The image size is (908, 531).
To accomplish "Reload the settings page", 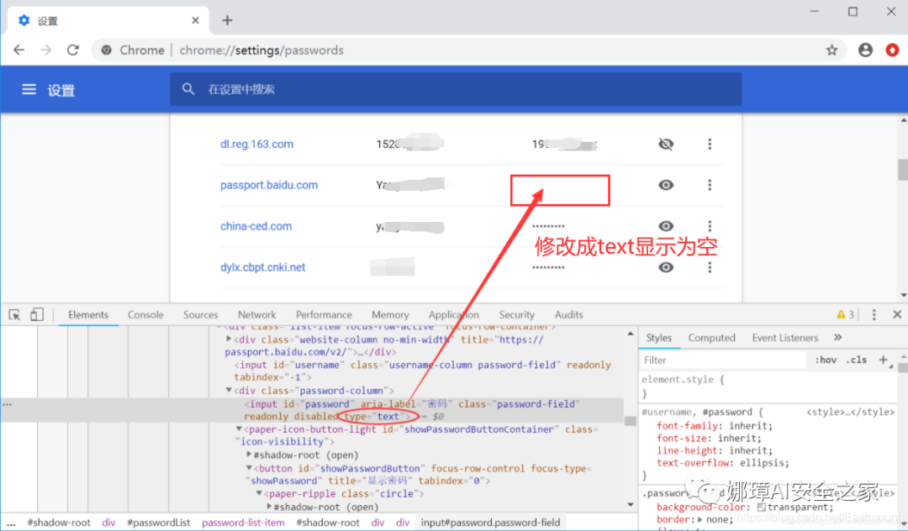I will coord(73,50).
